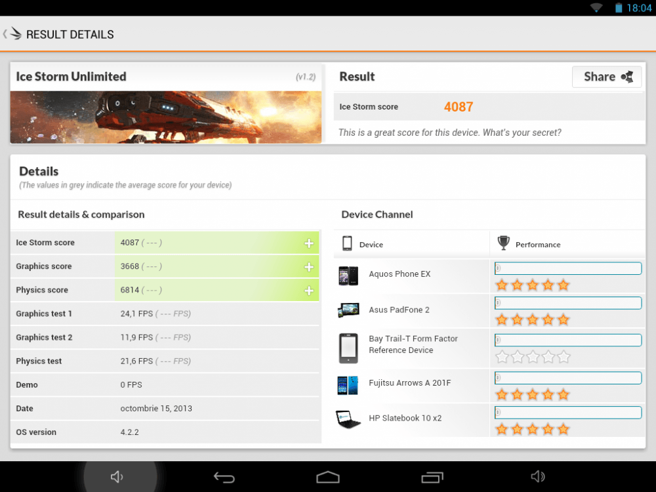Expand the Graphics score details
656x492 pixels.
(x=309, y=267)
